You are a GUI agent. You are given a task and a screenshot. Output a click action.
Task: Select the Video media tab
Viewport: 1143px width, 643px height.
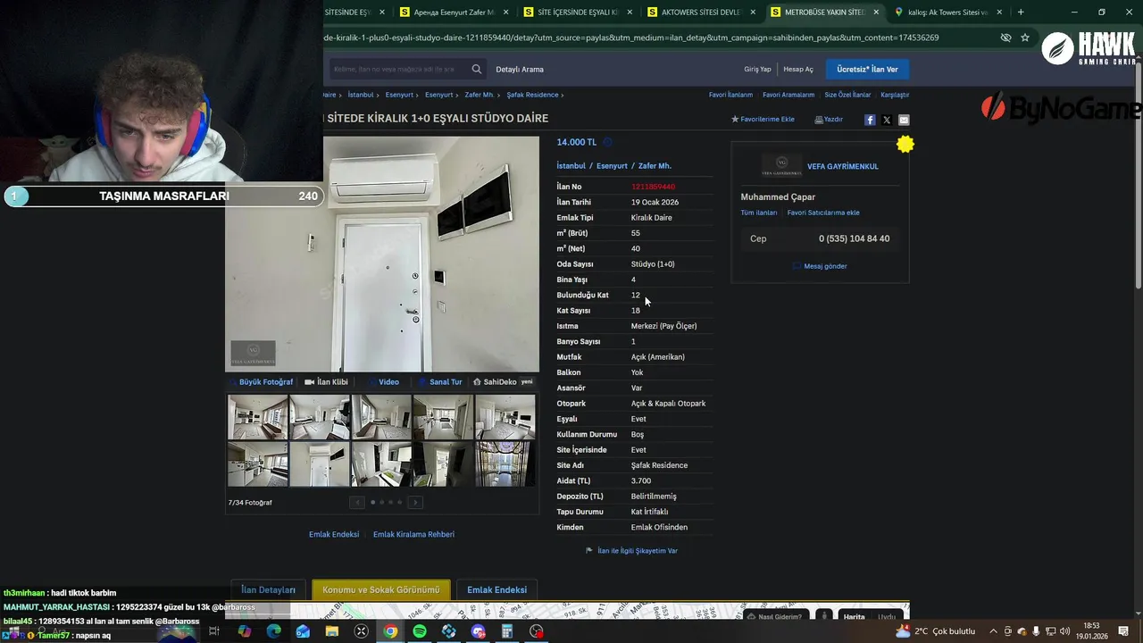coord(384,382)
